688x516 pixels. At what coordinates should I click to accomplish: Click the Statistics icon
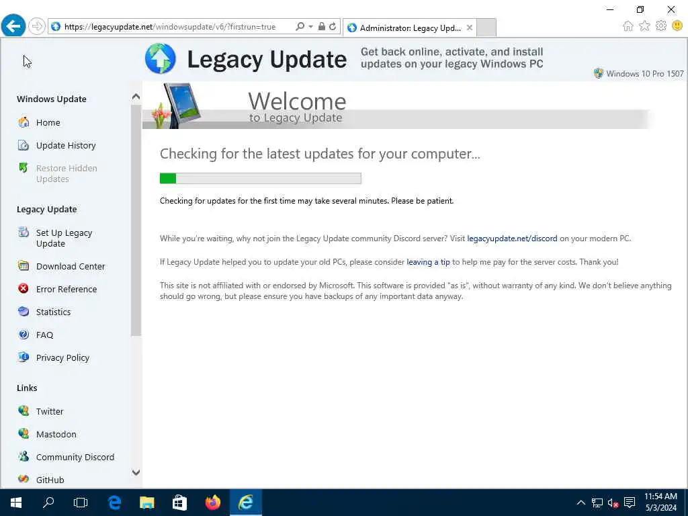24,312
